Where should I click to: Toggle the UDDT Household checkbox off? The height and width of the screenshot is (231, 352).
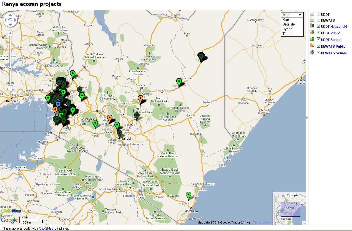pos(318,26)
